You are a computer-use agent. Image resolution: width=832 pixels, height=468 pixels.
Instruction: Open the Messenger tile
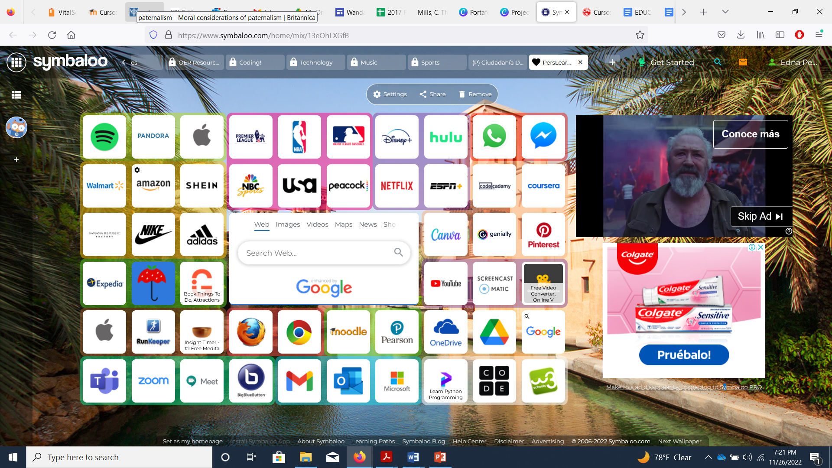(543, 137)
